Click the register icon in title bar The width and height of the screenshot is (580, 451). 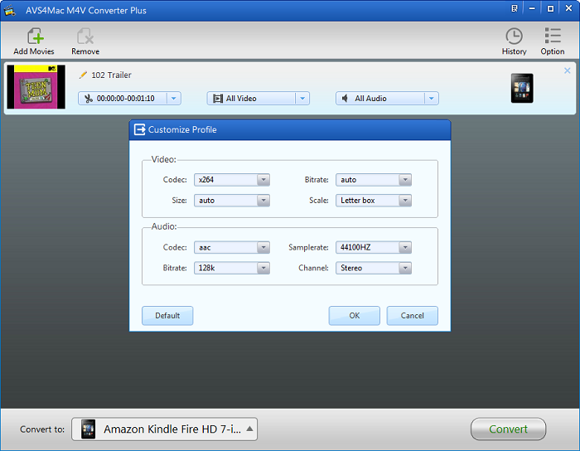click(515, 8)
